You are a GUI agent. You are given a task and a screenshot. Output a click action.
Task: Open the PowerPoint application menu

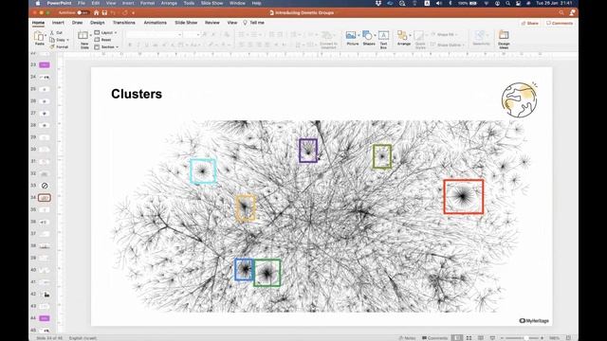click(59, 3)
